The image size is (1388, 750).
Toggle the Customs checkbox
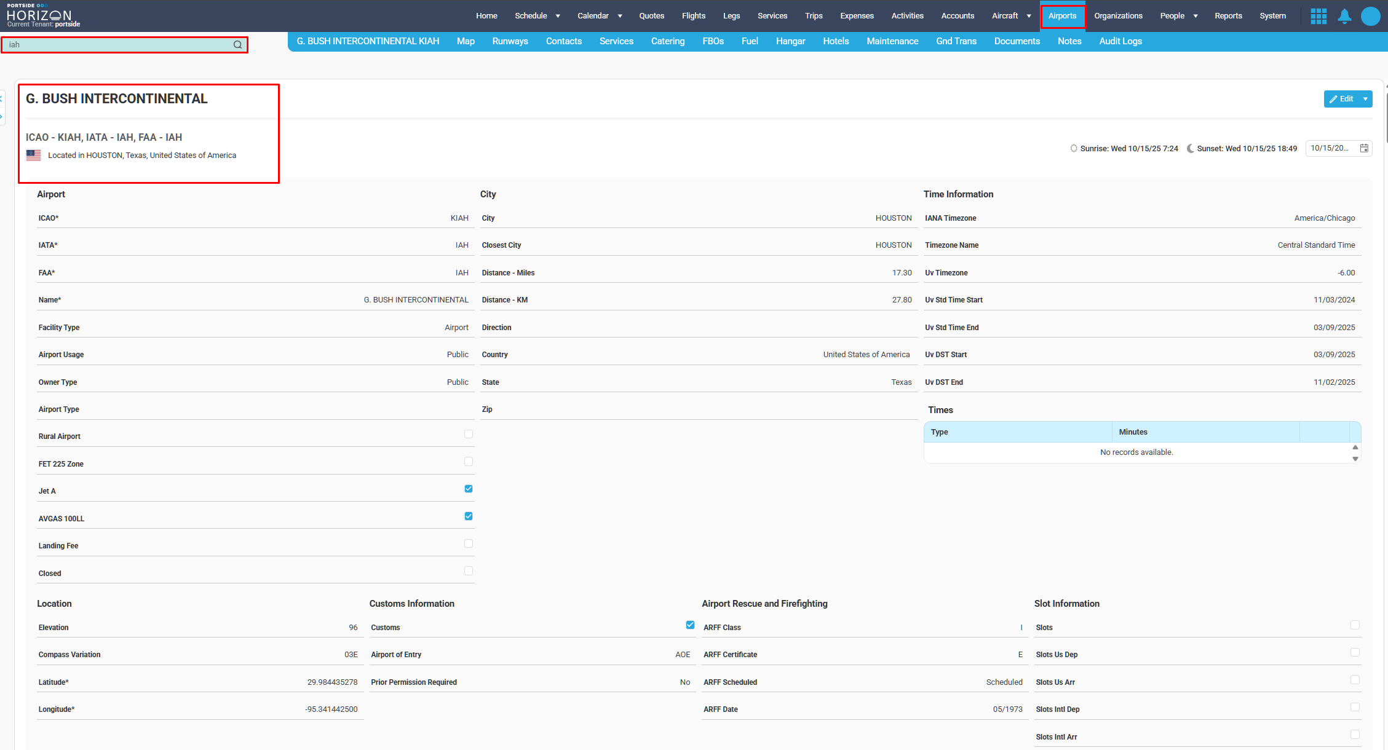point(690,625)
